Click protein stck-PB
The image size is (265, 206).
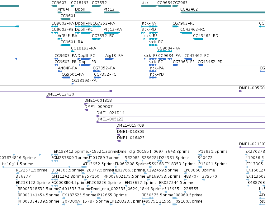click(150, 59)
